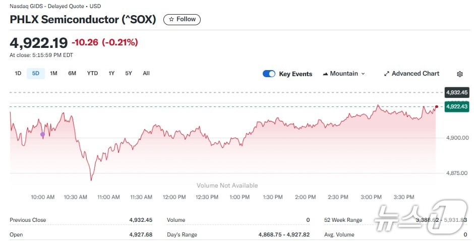
Task: Click the purple key event dot
Action: (42, 134)
